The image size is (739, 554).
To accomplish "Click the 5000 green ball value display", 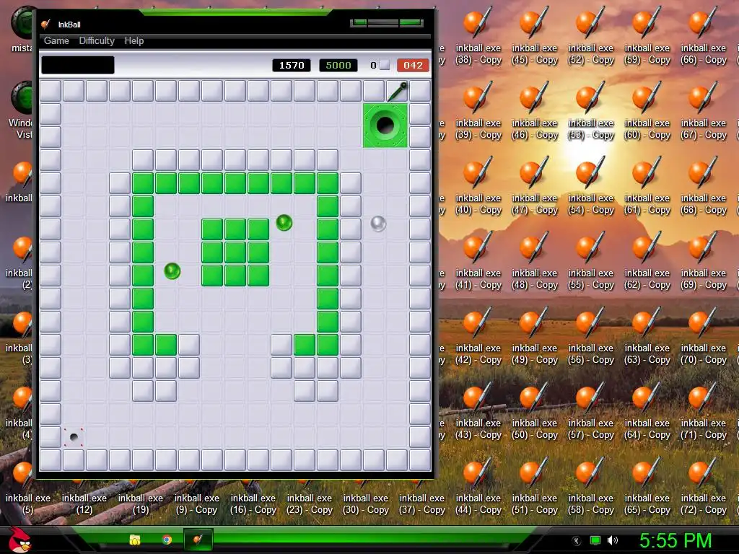I will coord(338,65).
